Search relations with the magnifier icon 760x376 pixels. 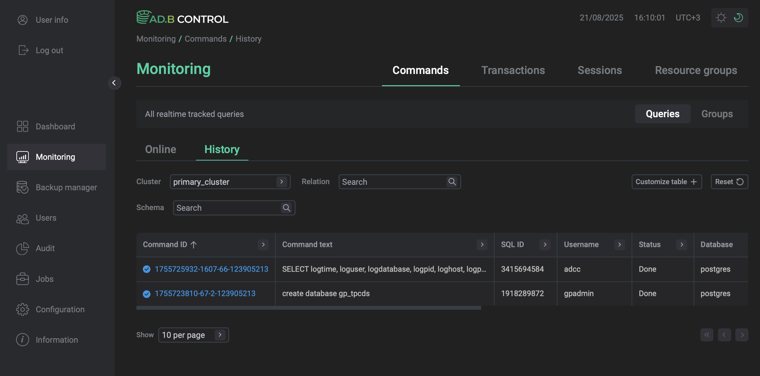click(452, 182)
